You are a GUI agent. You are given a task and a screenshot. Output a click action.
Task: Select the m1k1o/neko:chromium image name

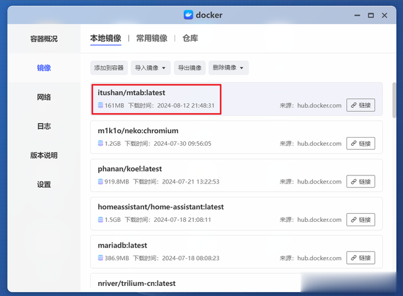pyautogui.click(x=138, y=131)
